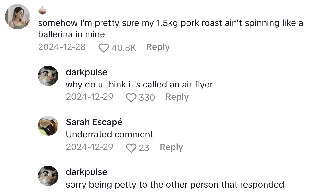Select the Sarah Escapé username text

[94, 122]
